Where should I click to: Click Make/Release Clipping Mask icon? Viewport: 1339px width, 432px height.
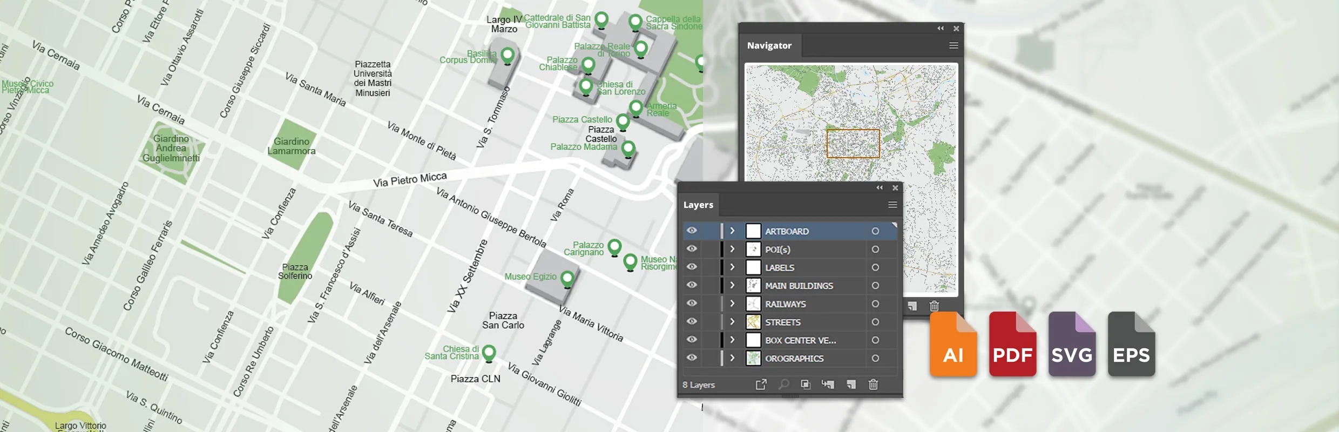pos(806,384)
